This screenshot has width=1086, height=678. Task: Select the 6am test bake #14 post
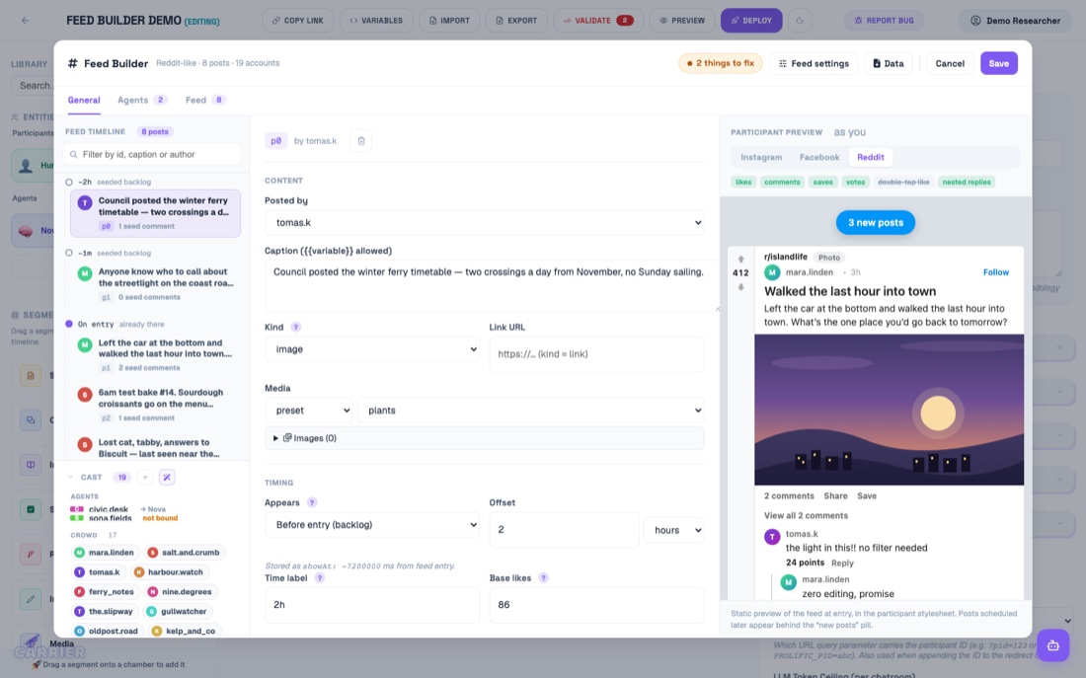(155, 405)
